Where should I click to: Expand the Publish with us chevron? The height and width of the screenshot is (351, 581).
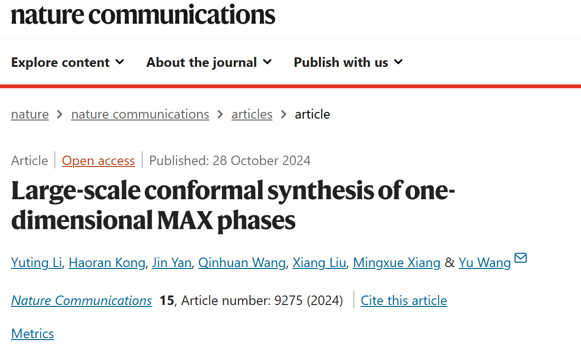[x=398, y=62]
